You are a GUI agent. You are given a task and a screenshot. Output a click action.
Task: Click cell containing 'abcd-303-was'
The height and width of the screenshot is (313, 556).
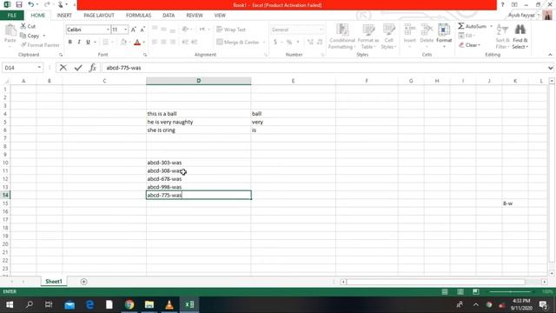pyautogui.click(x=199, y=163)
